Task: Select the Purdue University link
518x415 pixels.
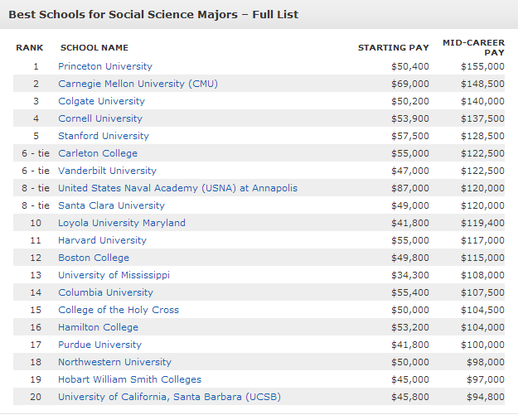Action: pyautogui.click(x=99, y=345)
